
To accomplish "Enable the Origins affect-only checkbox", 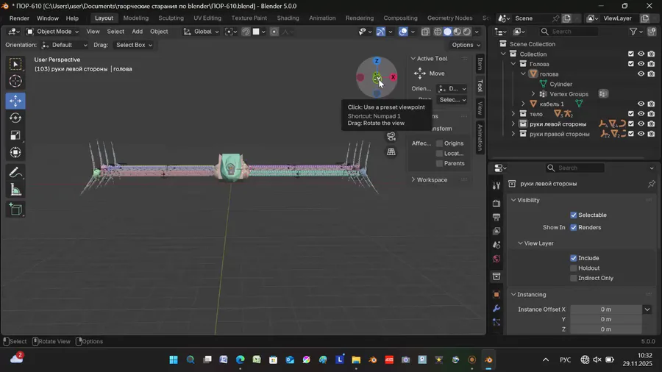I will pyautogui.click(x=440, y=143).
